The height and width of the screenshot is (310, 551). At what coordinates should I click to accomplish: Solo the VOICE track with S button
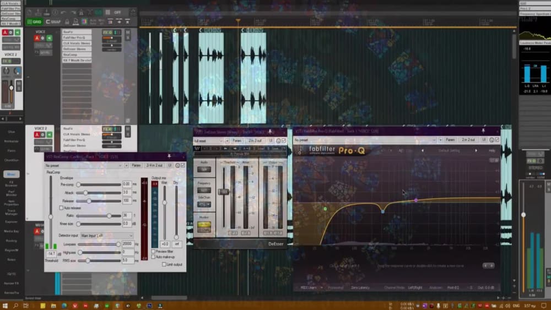coord(128,37)
